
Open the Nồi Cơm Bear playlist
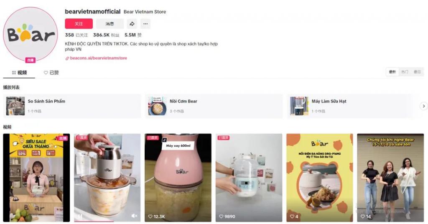[x=214, y=106]
